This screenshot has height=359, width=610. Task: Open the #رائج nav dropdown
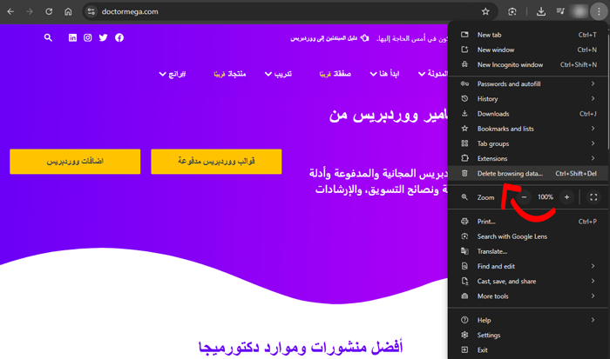tap(173, 74)
